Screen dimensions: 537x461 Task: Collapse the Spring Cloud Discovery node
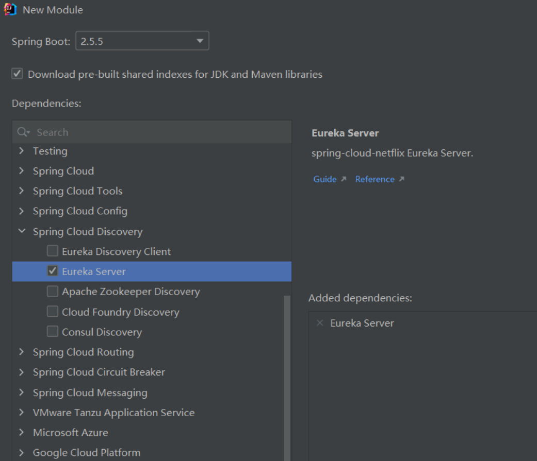point(22,231)
